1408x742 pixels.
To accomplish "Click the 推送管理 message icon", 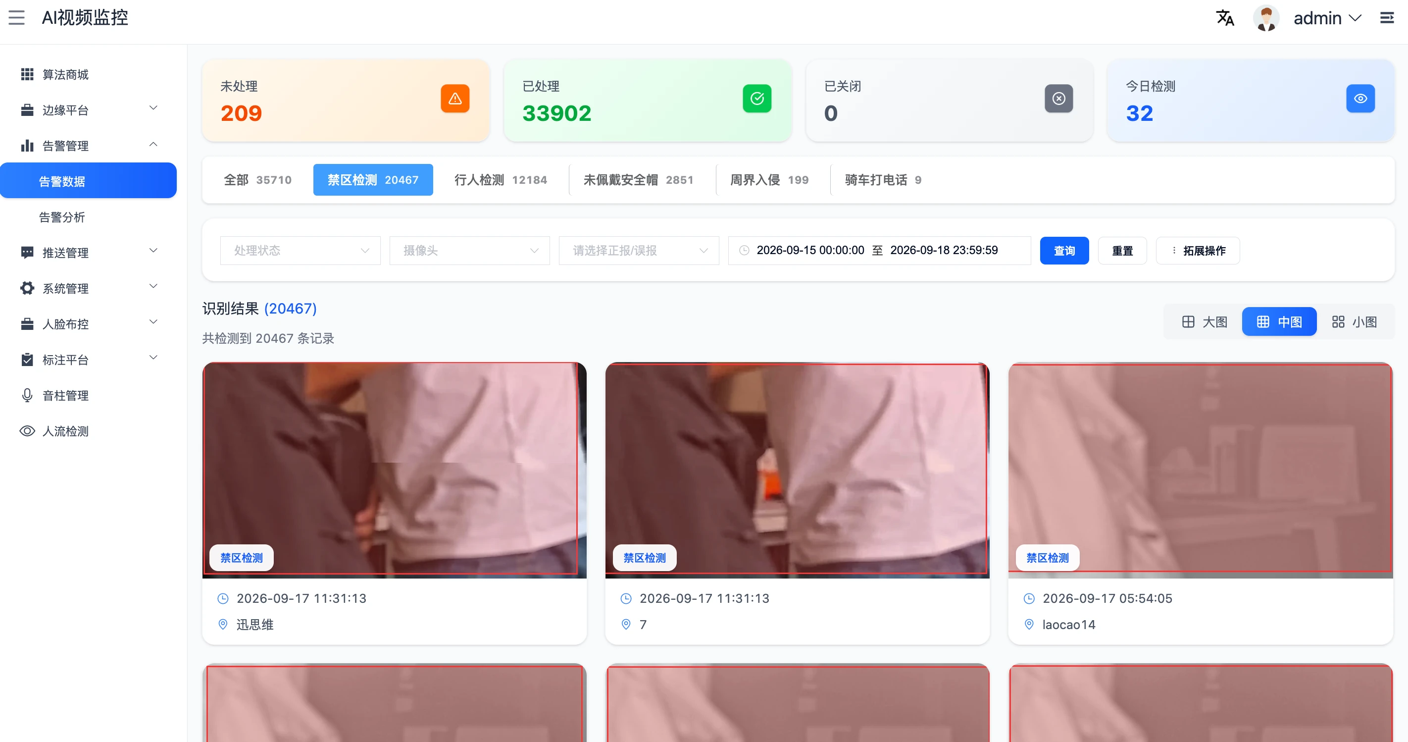I will pos(27,253).
